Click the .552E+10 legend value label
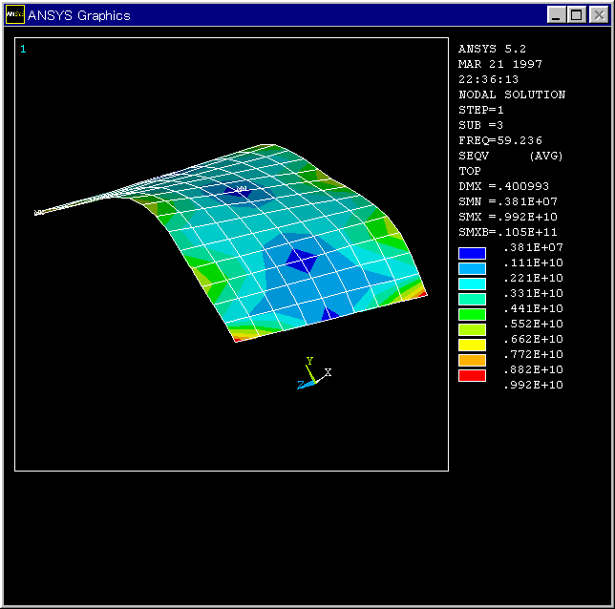Image resolution: width=615 pixels, height=609 pixels. pyautogui.click(x=533, y=324)
